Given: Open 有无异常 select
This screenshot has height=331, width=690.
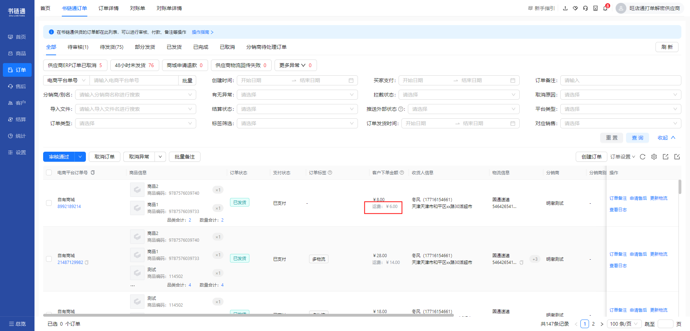Looking at the screenshot, I should point(297,95).
